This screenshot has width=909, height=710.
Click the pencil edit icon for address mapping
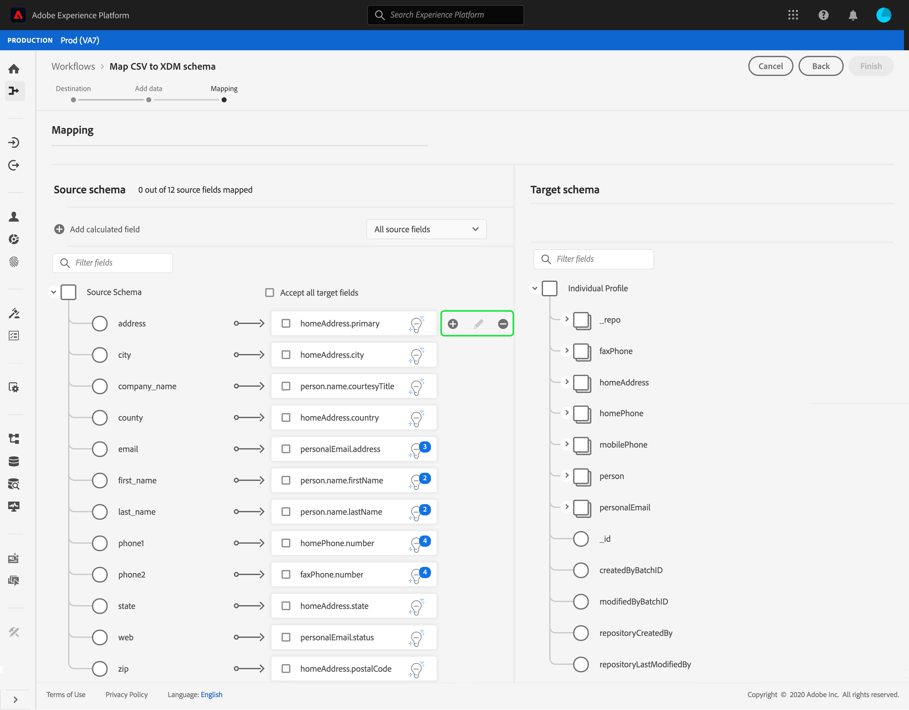[x=478, y=324]
